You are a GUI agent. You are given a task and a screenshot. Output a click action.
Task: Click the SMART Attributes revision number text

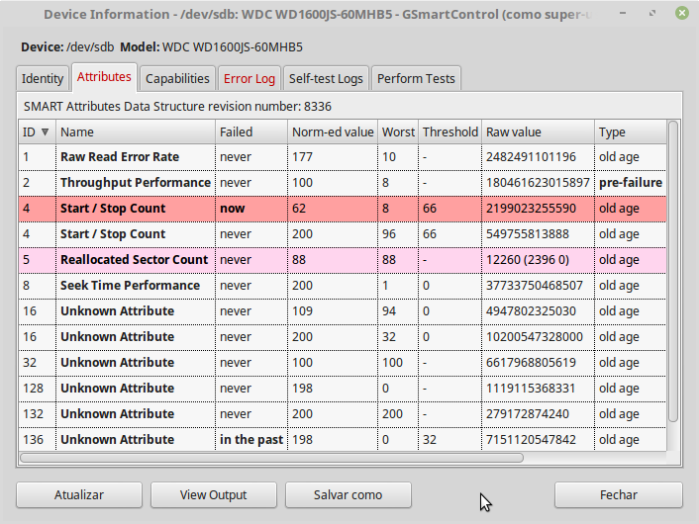177,107
